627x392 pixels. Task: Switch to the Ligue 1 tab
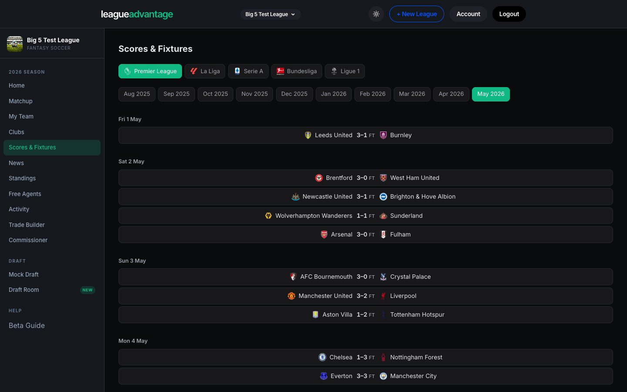[x=345, y=71]
